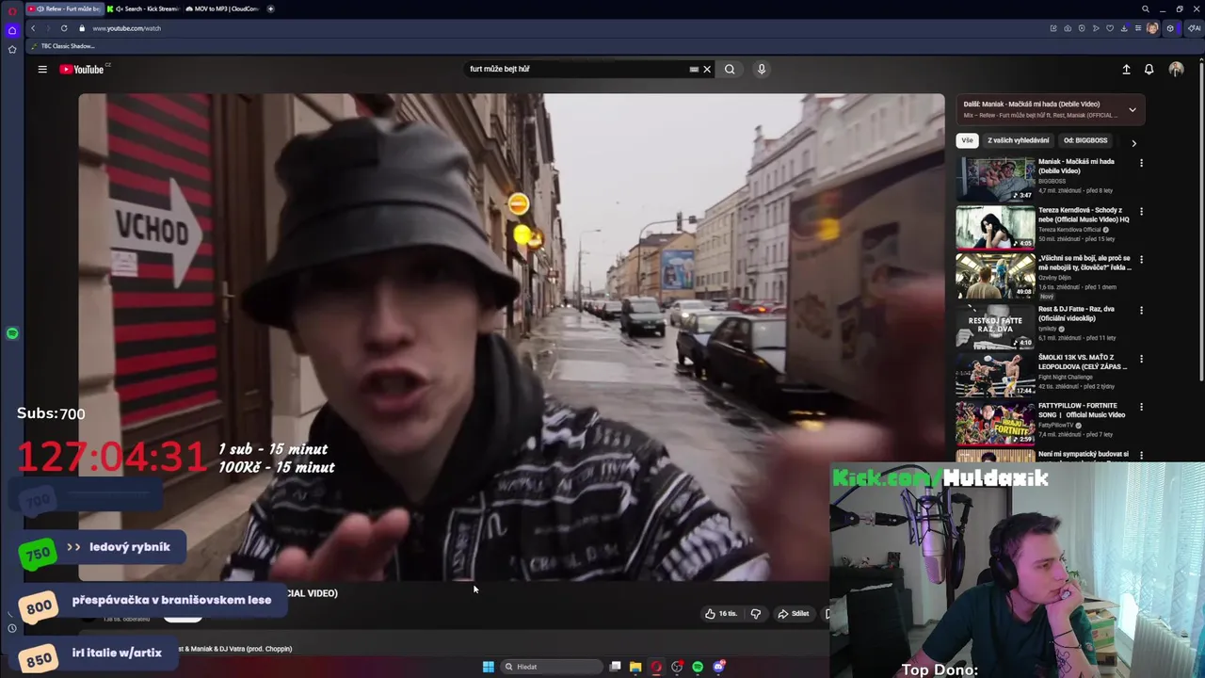1205x678 pixels.
Task: Open browser downloads icon
Action: (x=1124, y=28)
